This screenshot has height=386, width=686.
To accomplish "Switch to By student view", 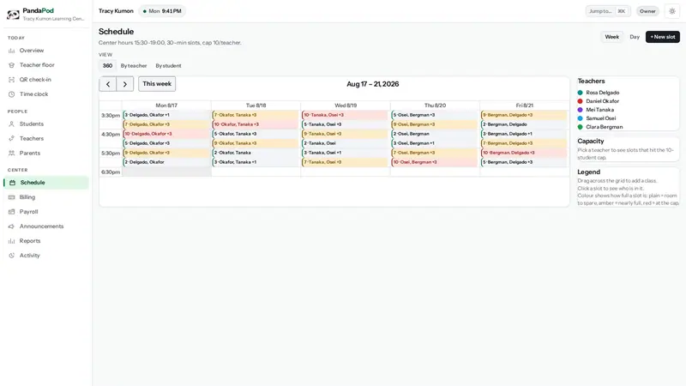I will tap(168, 66).
